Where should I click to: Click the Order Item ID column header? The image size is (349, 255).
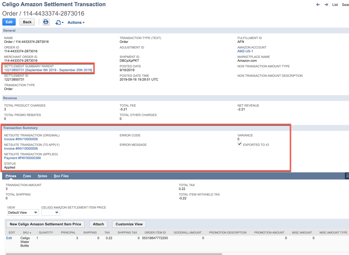click(x=155, y=233)
